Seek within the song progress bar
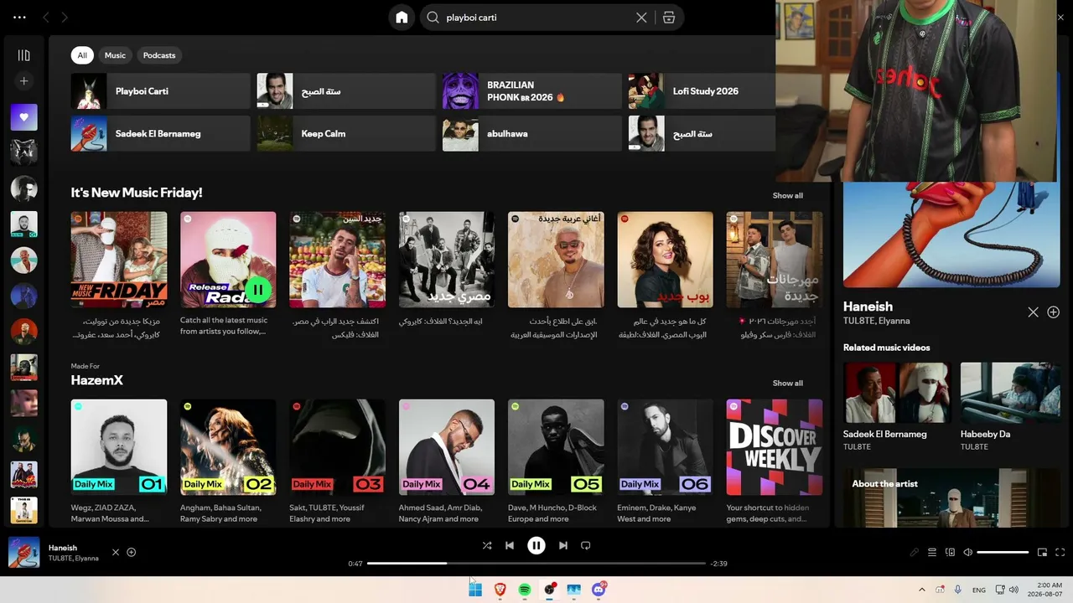 pos(536,564)
